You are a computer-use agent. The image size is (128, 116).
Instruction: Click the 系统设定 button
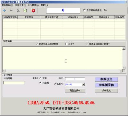[106, 91]
